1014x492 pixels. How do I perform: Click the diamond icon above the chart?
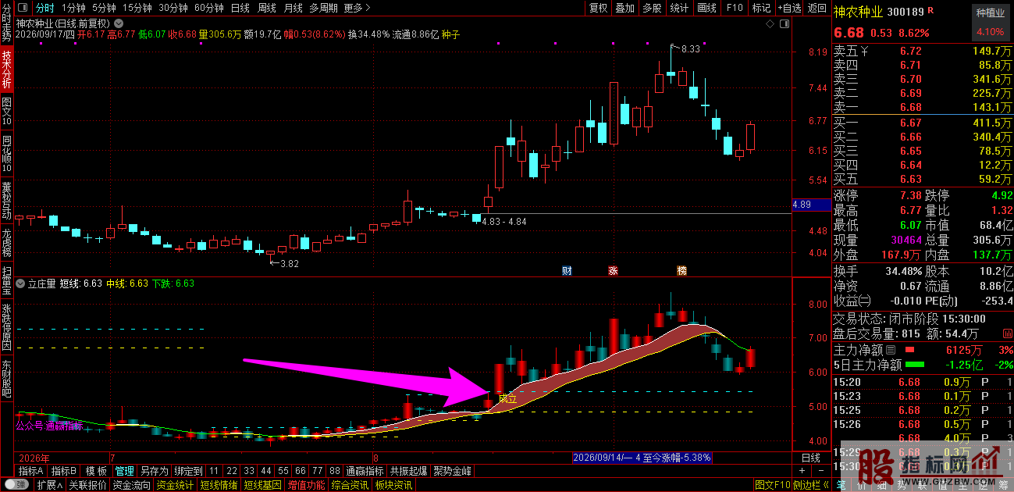coord(770,23)
